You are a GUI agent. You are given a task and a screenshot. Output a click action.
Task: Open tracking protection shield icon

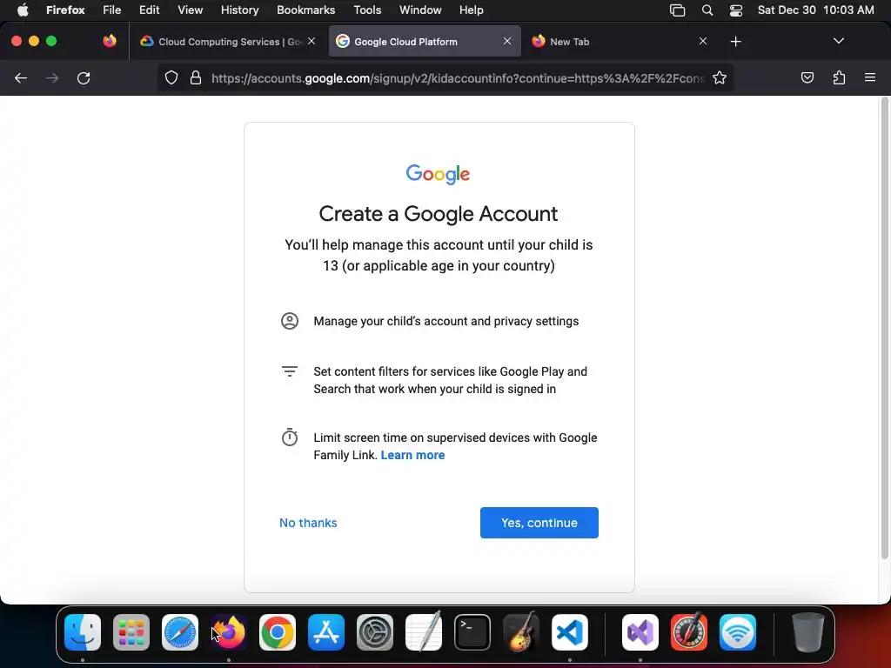click(171, 77)
